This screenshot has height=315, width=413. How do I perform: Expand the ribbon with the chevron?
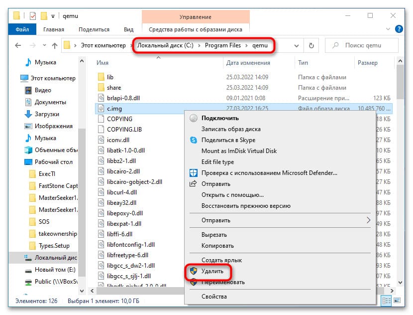389,29
